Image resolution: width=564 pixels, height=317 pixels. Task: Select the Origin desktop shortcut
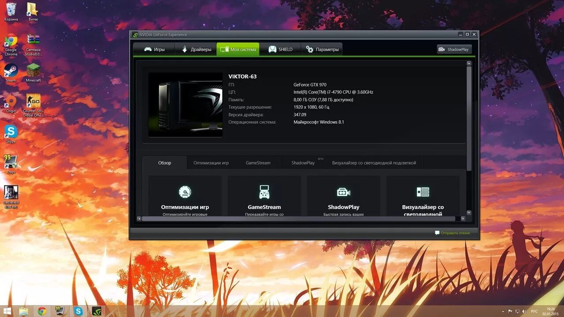11,103
